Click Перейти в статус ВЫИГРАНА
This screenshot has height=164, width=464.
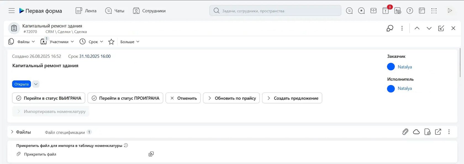click(x=49, y=98)
